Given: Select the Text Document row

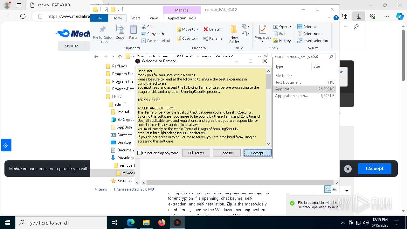Looking at the screenshot, I should coord(305,82).
